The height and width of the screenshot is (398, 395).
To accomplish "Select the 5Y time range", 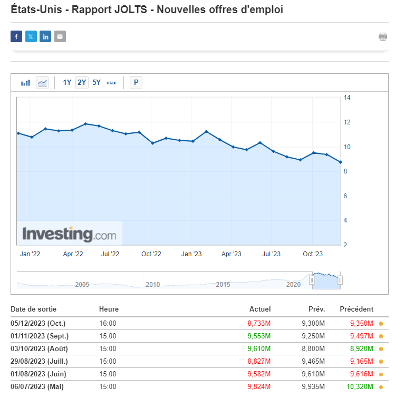I will [x=97, y=82].
